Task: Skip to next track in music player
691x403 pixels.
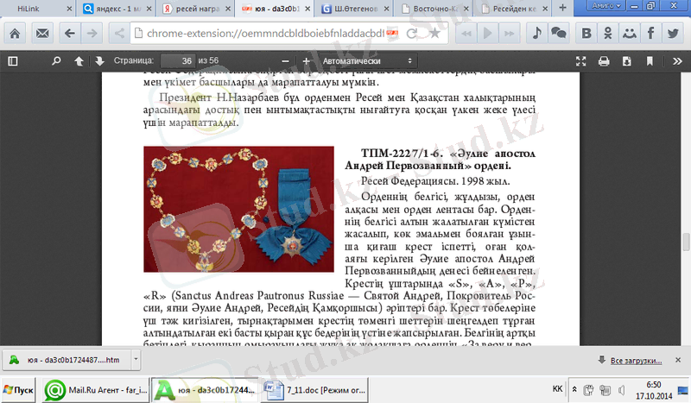Action: [x=509, y=34]
